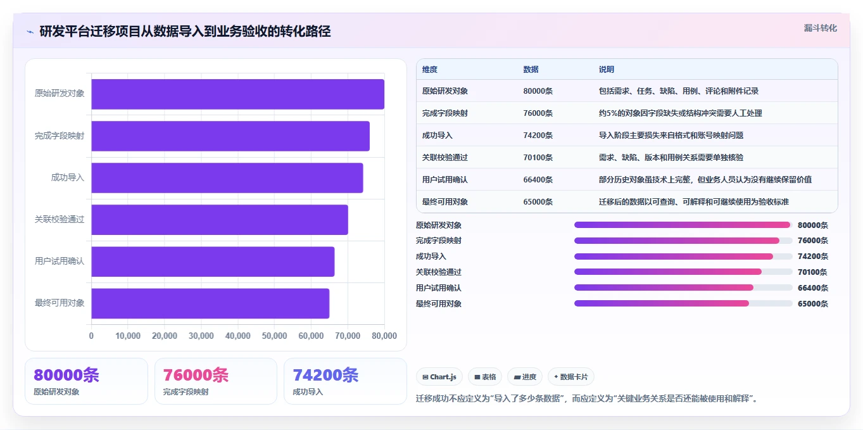This screenshot has height=430, width=863.
Task: Click the 66400条 cell in the table
Action: [538, 179]
